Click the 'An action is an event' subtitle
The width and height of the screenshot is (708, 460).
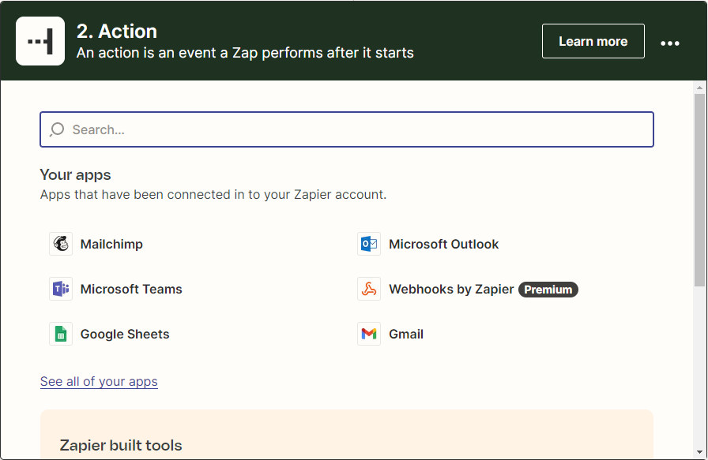click(x=245, y=53)
